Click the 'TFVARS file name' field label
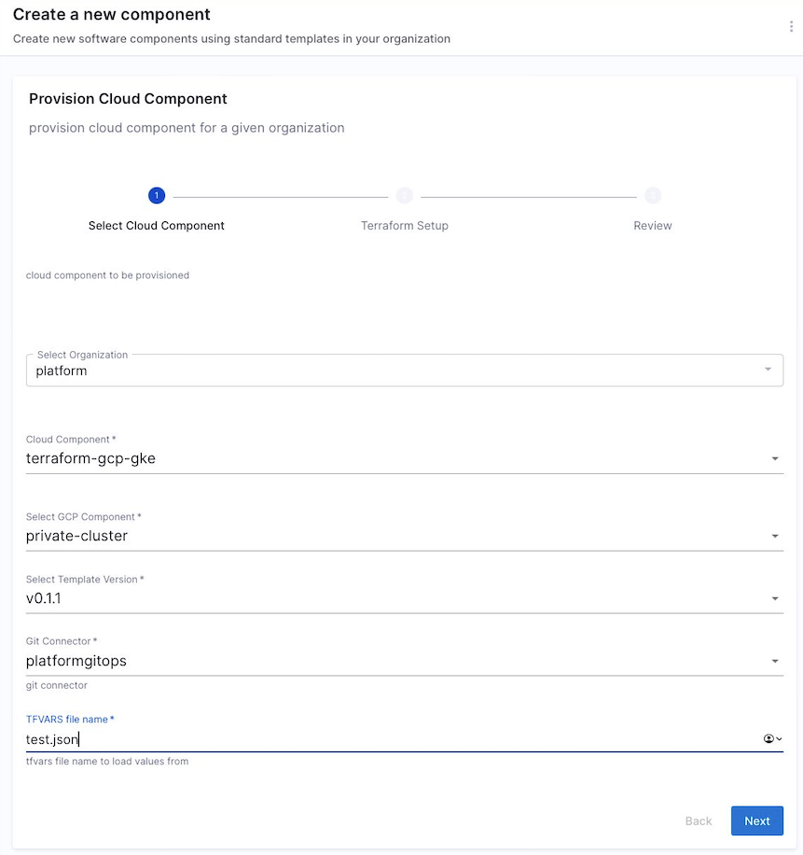The width and height of the screenshot is (803, 855). 70,720
